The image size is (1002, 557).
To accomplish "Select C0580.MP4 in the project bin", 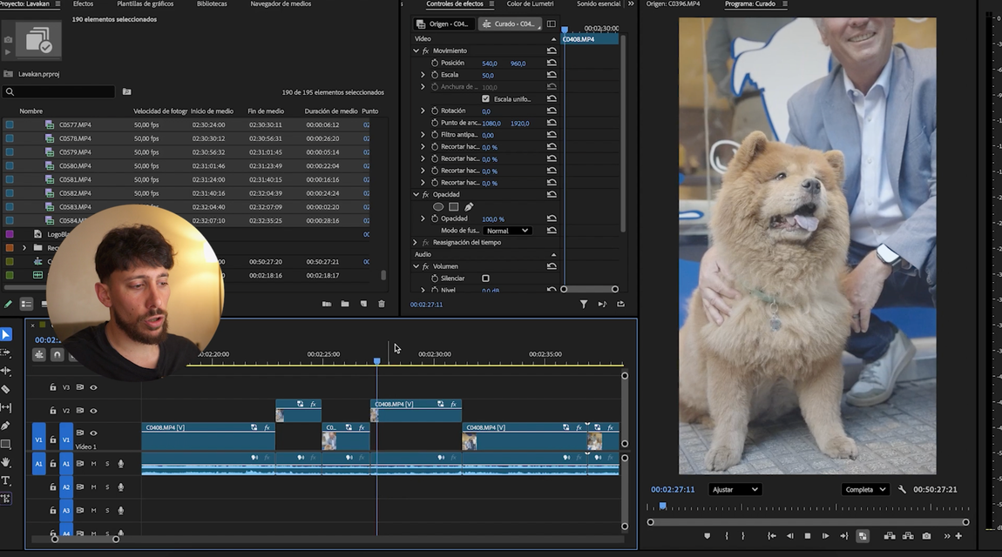I will (75, 165).
